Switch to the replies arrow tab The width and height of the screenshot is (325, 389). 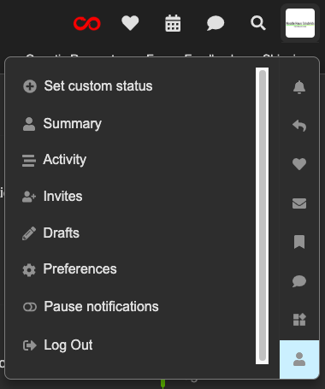pyautogui.click(x=299, y=126)
